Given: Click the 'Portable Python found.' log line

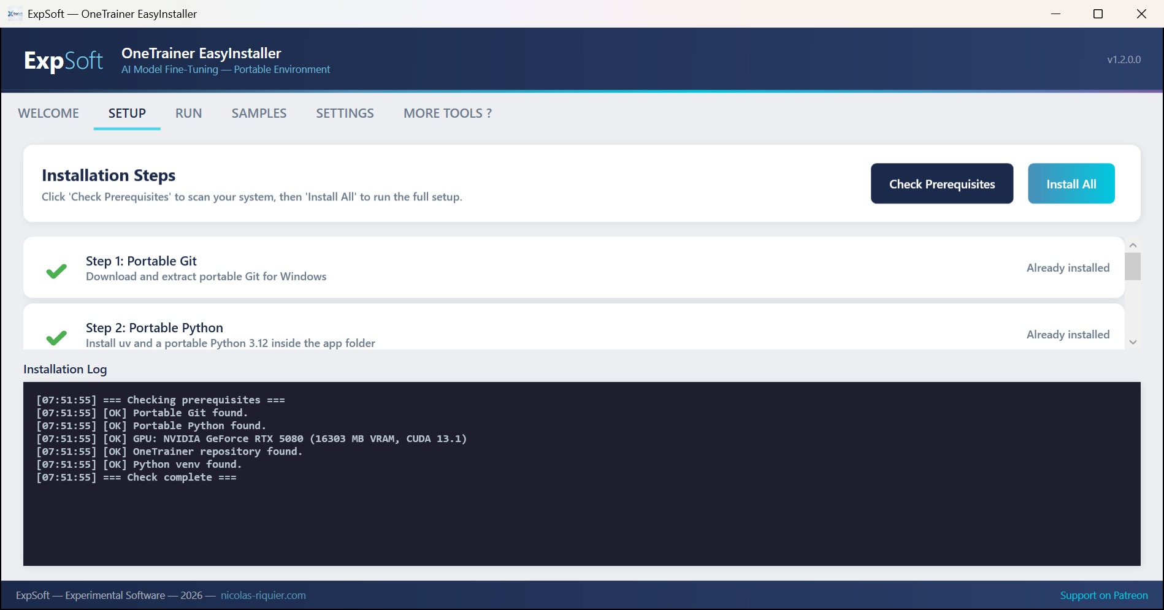Looking at the screenshot, I should pyautogui.click(x=151, y=425).
